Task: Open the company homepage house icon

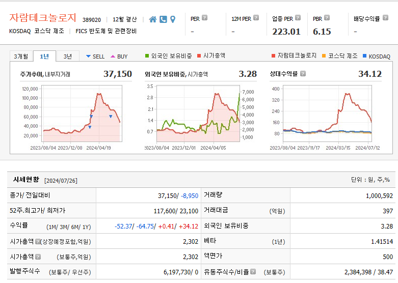Action: click(152, 19)
